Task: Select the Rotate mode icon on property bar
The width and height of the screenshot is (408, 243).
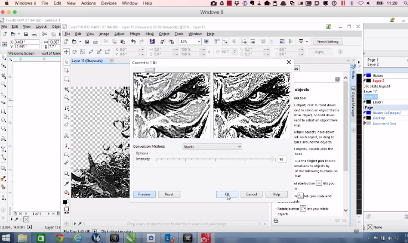Action: click(x=74, y=51)
